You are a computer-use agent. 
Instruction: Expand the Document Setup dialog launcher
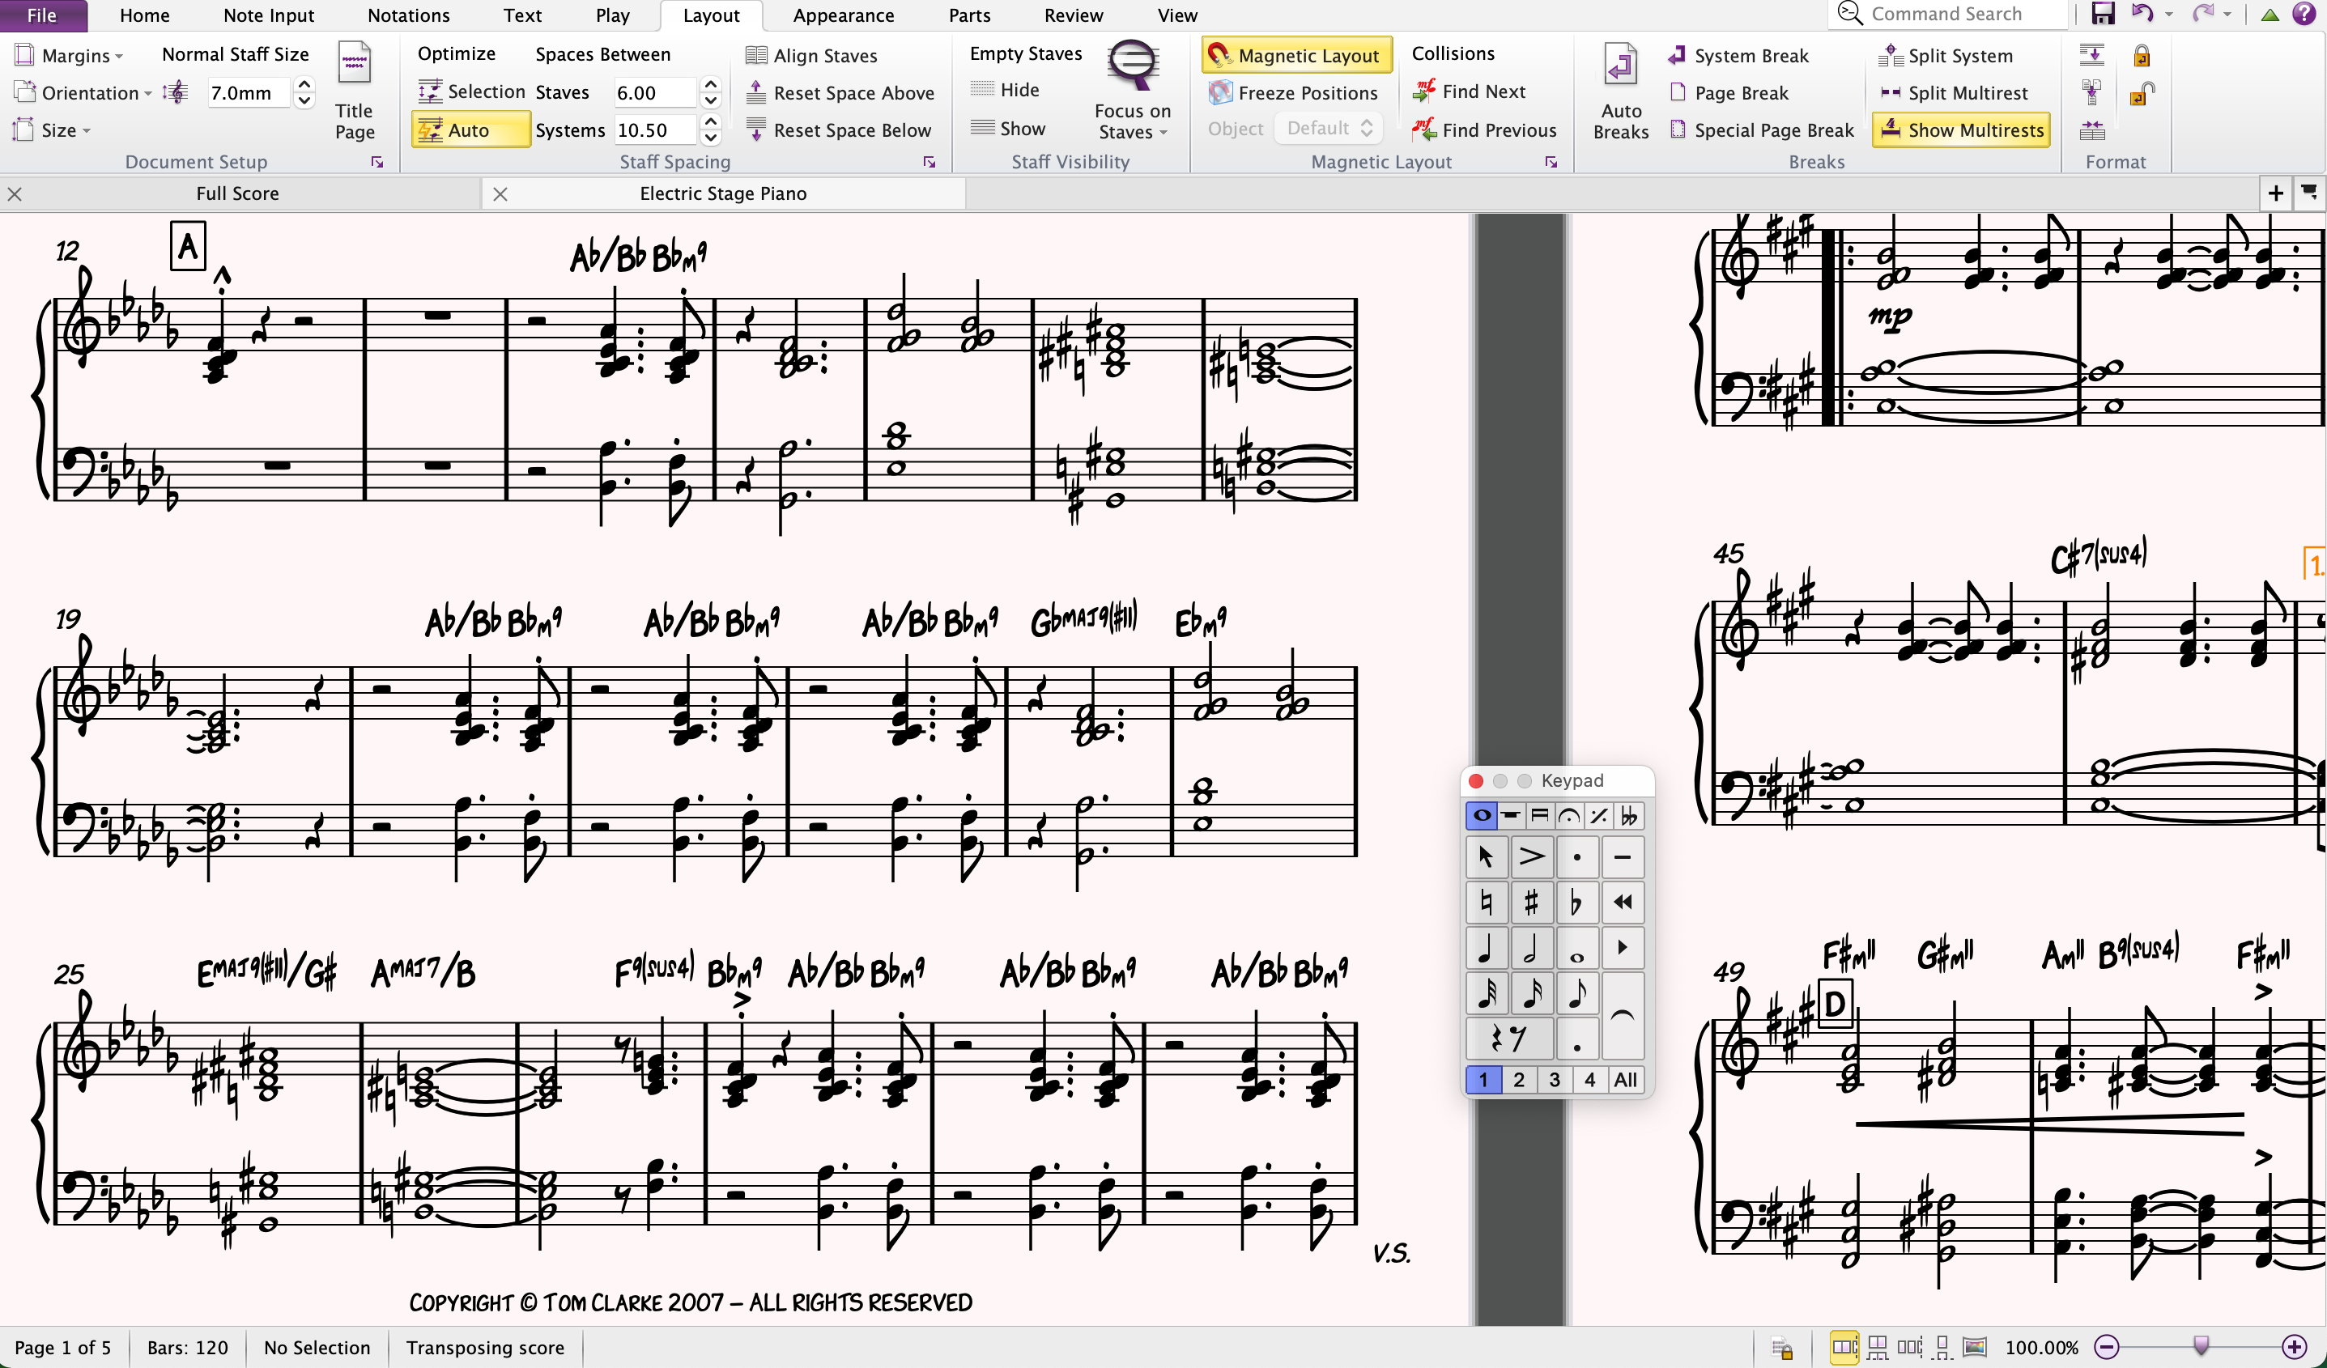click(x=377, y=163)
